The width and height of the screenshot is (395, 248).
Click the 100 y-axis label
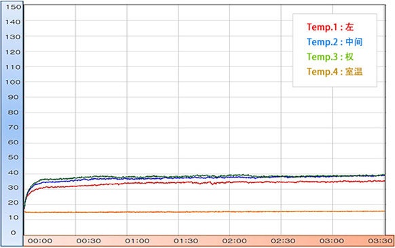point(14,82)
